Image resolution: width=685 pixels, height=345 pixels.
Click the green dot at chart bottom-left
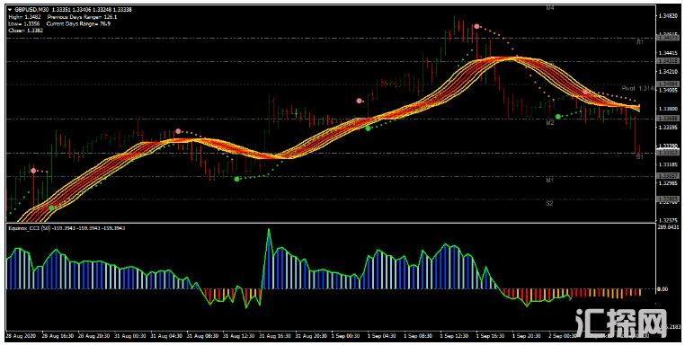(51, 208)
